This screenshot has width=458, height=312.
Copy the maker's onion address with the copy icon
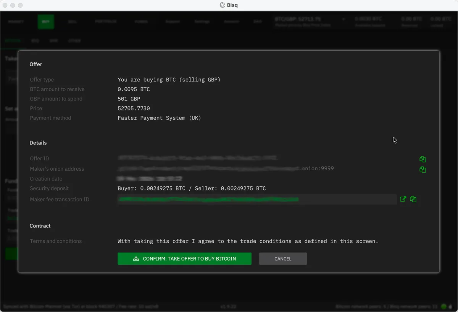point(423,170)
